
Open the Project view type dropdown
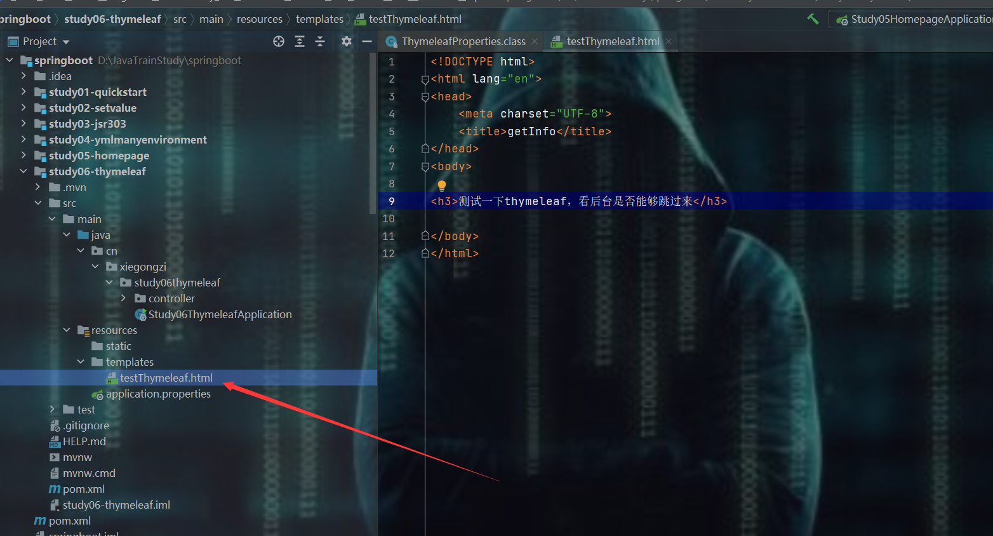tap(66, 42)
